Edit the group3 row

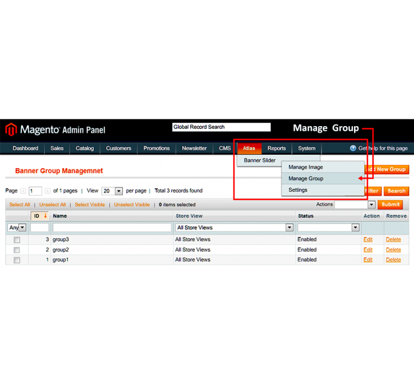368,240
